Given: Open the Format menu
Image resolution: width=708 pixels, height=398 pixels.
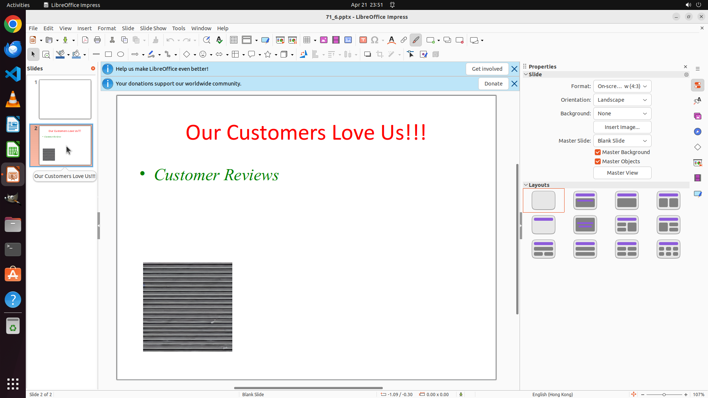Looking at the screenshot, I should tap(107, 28).
